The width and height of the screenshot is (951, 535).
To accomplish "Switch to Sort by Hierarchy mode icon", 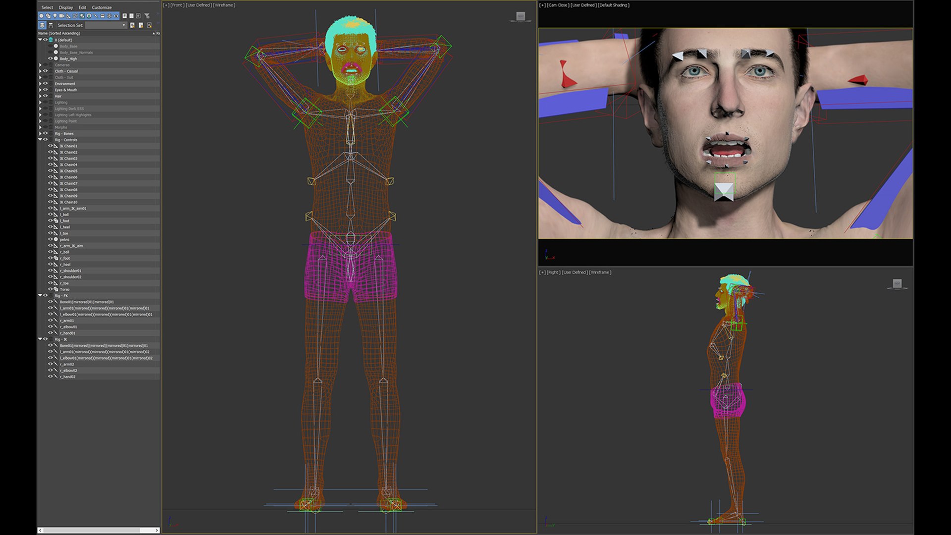I will pyautogui.click(x=51, y=25).
